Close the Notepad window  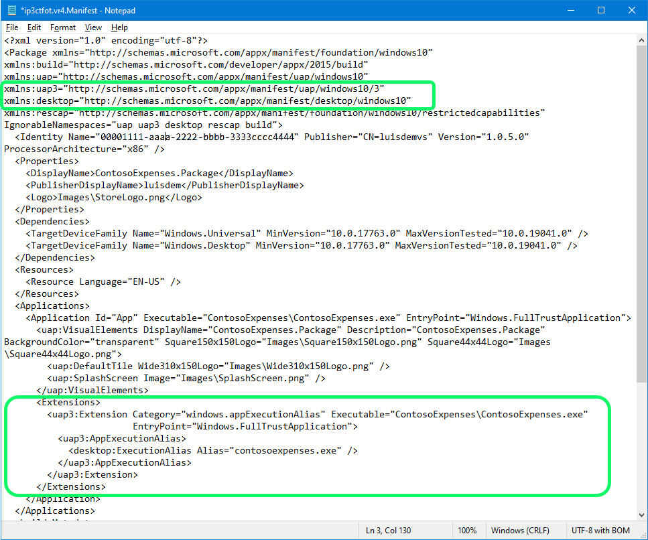pyautogui.click(x=632, y=10)
